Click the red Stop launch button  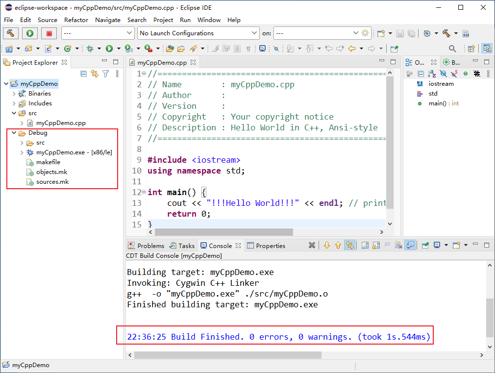[x=49, y=33]
